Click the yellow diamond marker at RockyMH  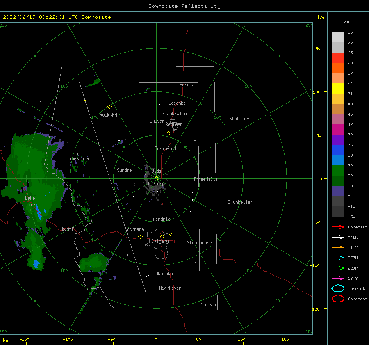[x=109, y=107]
